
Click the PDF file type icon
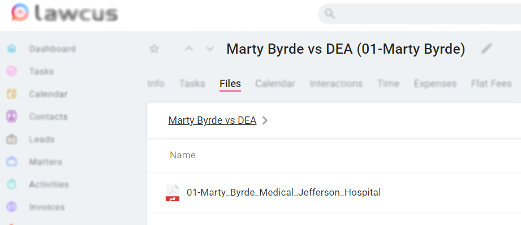pyautogui.click(x=173, y=193)
